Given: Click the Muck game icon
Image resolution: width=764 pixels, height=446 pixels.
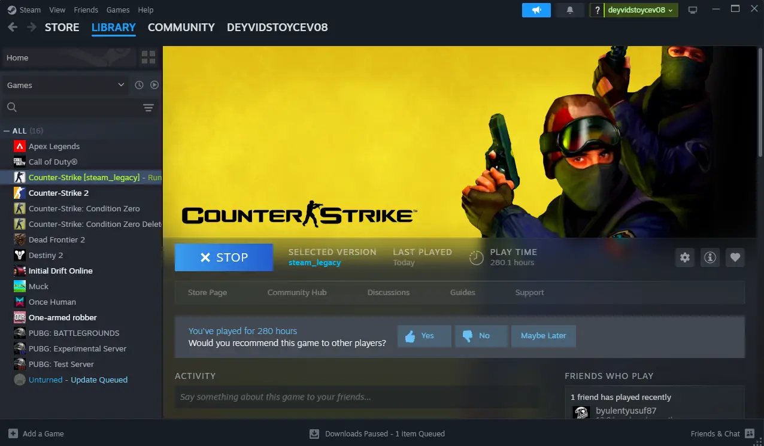Looking at the screenshot, I should (x=19, y=286).
